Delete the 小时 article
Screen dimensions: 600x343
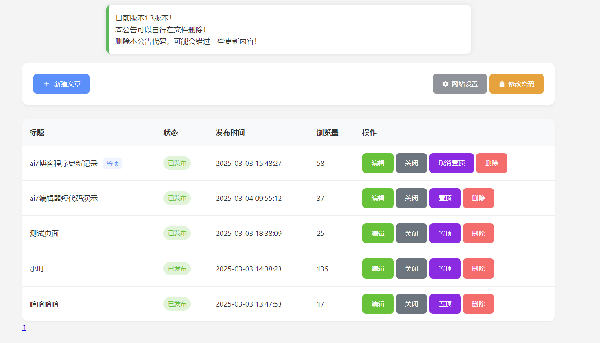(x=478, y=269)
